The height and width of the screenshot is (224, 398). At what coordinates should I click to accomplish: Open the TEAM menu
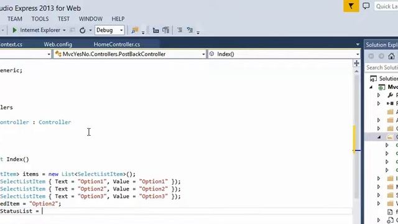15,19
